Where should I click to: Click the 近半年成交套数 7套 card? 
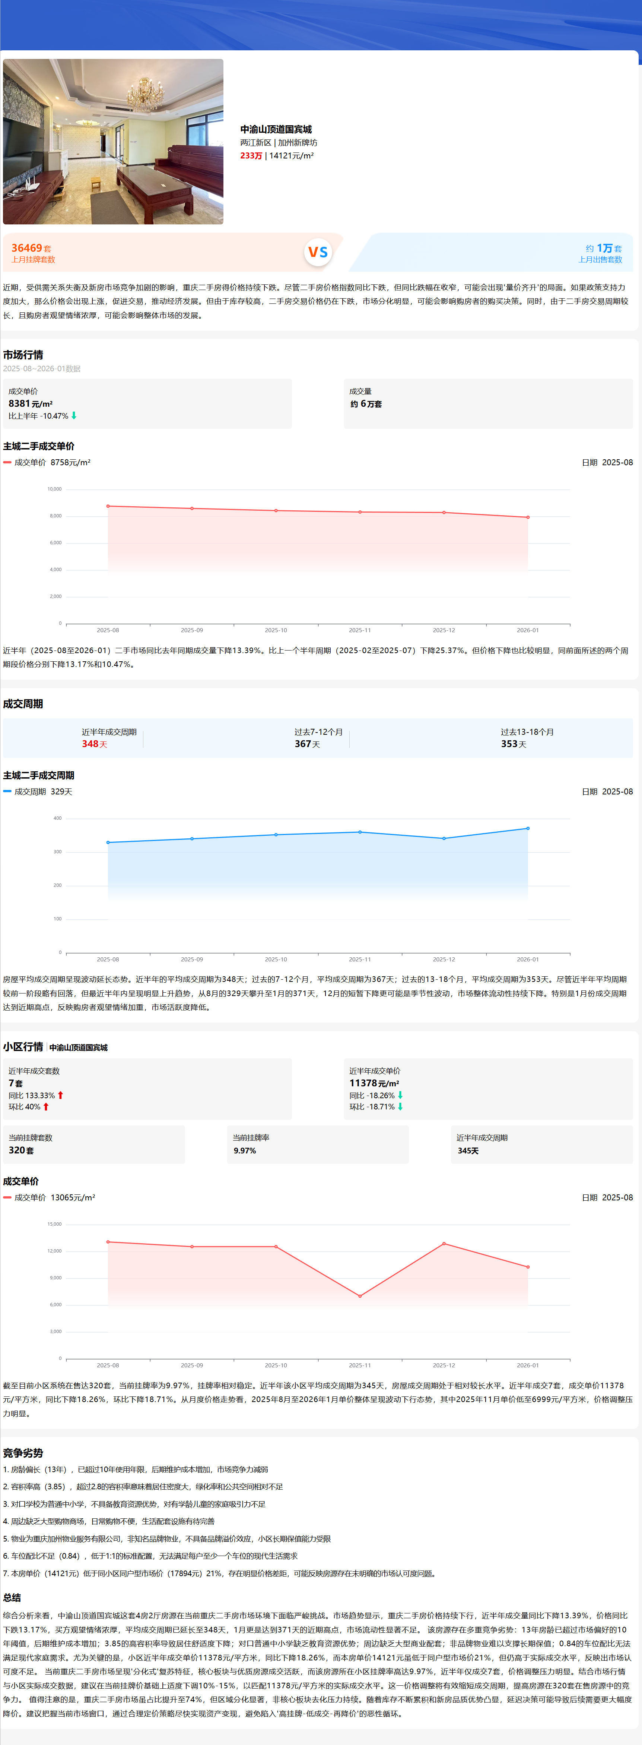click(x=147, y=1089)
